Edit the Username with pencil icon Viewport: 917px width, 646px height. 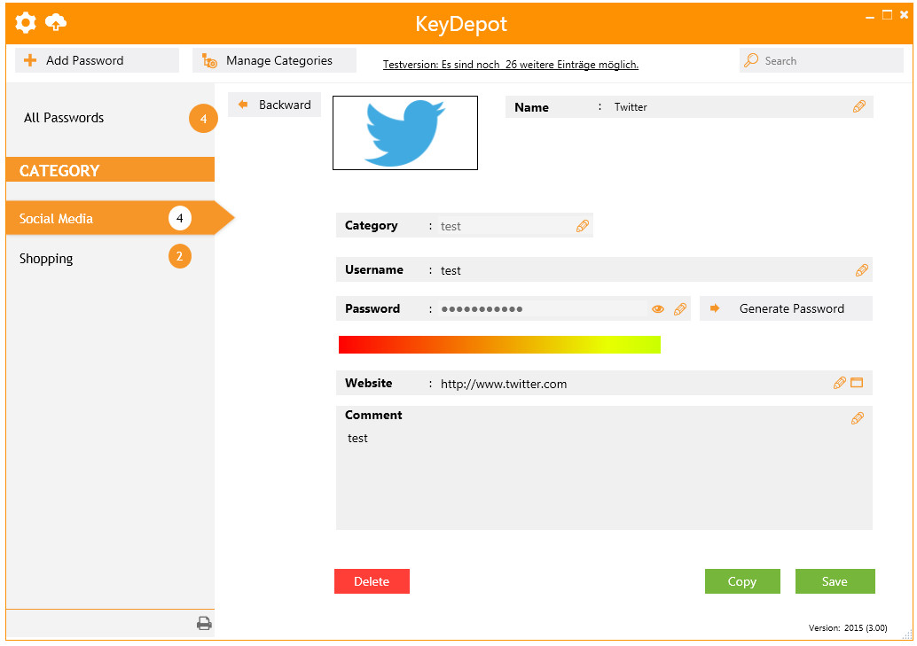(x=861, y=270)
